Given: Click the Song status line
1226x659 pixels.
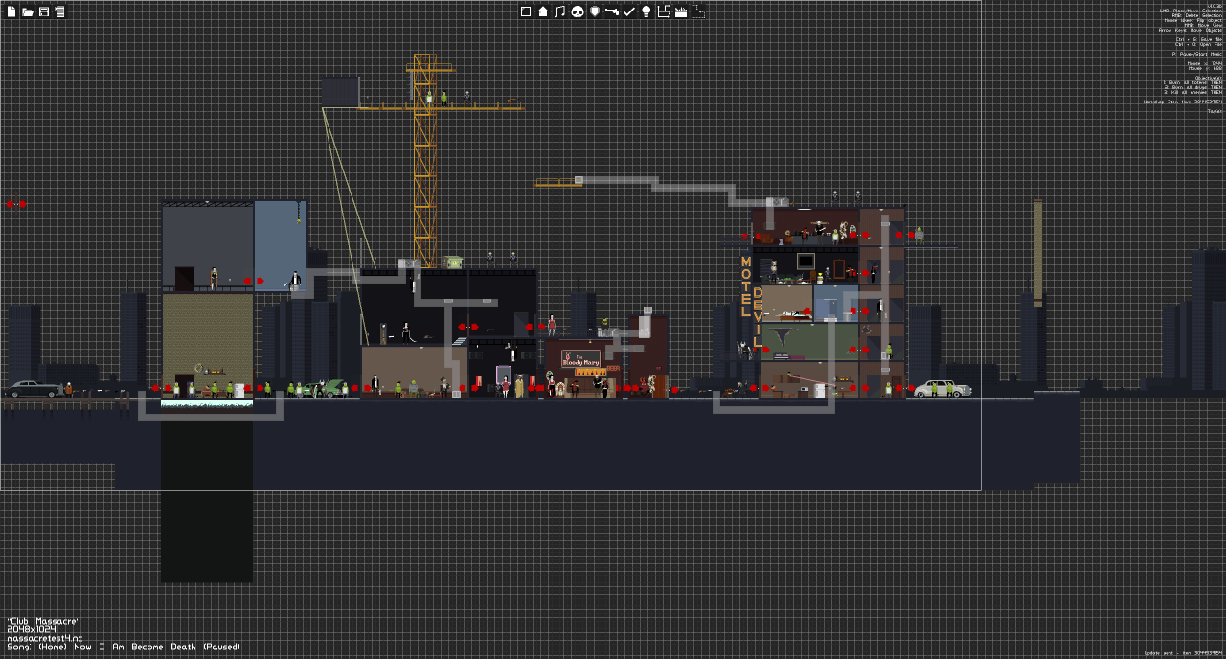Looking at the screenshot, I should pyautogui.click(x=124, y=647).
